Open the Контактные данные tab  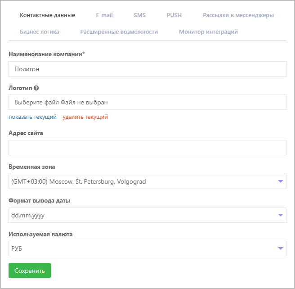pos(47,15)
